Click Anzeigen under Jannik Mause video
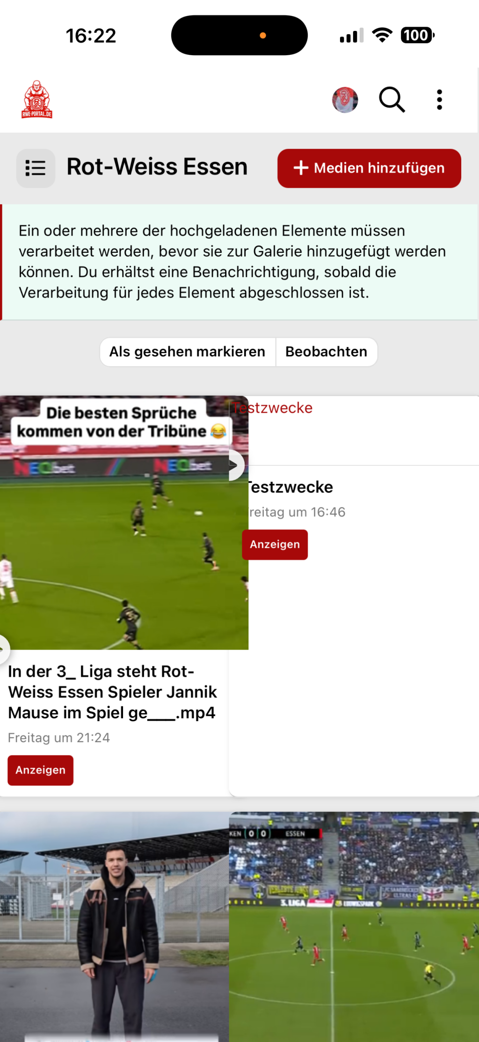The width and height of the screenshot is (479, 1042). tap(40, 770)
